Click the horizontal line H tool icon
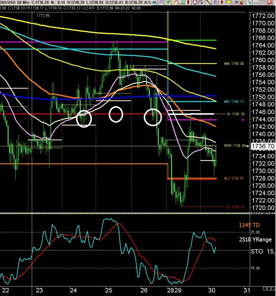Viewport: 276px width, 296px height. coord(235,2)
